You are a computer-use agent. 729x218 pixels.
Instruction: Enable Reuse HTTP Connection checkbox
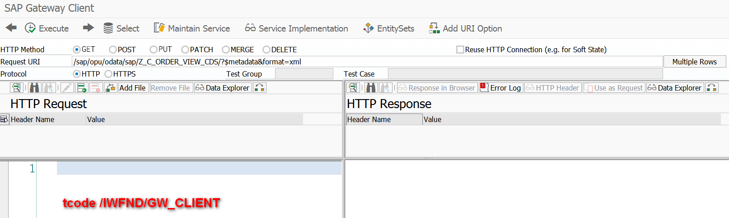click(460, 50)
